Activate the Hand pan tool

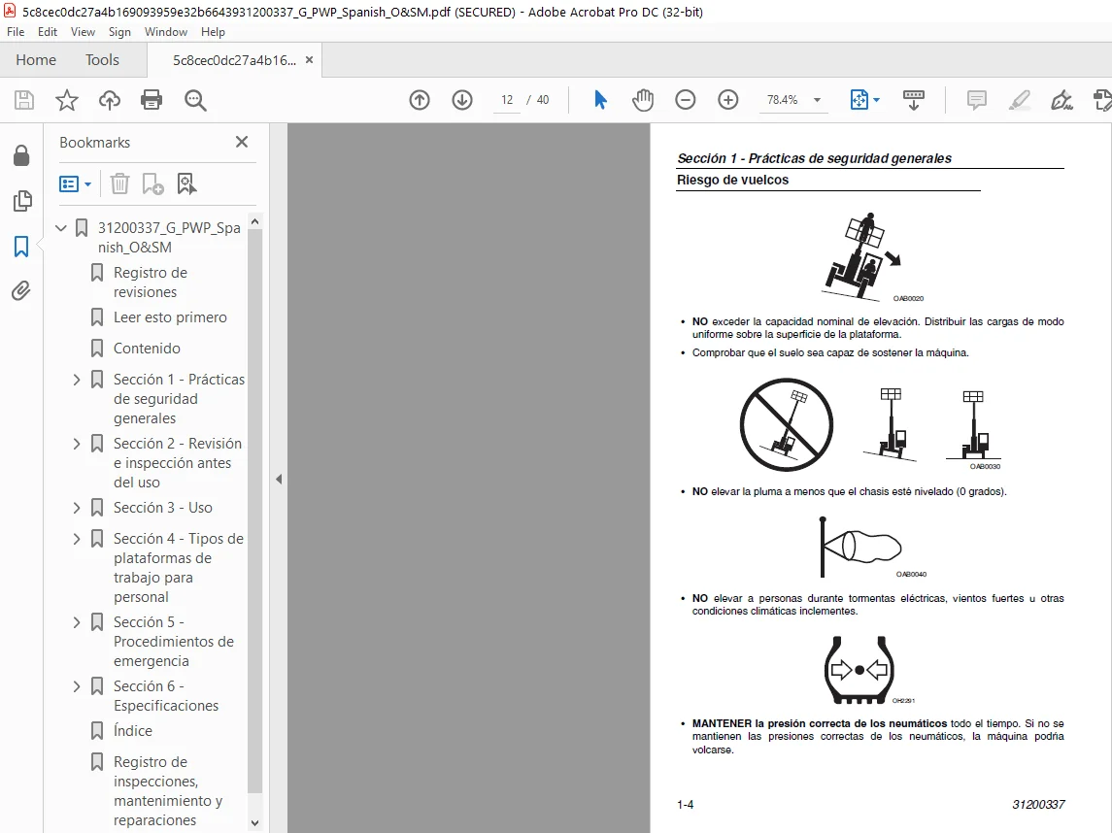[643, 100]
